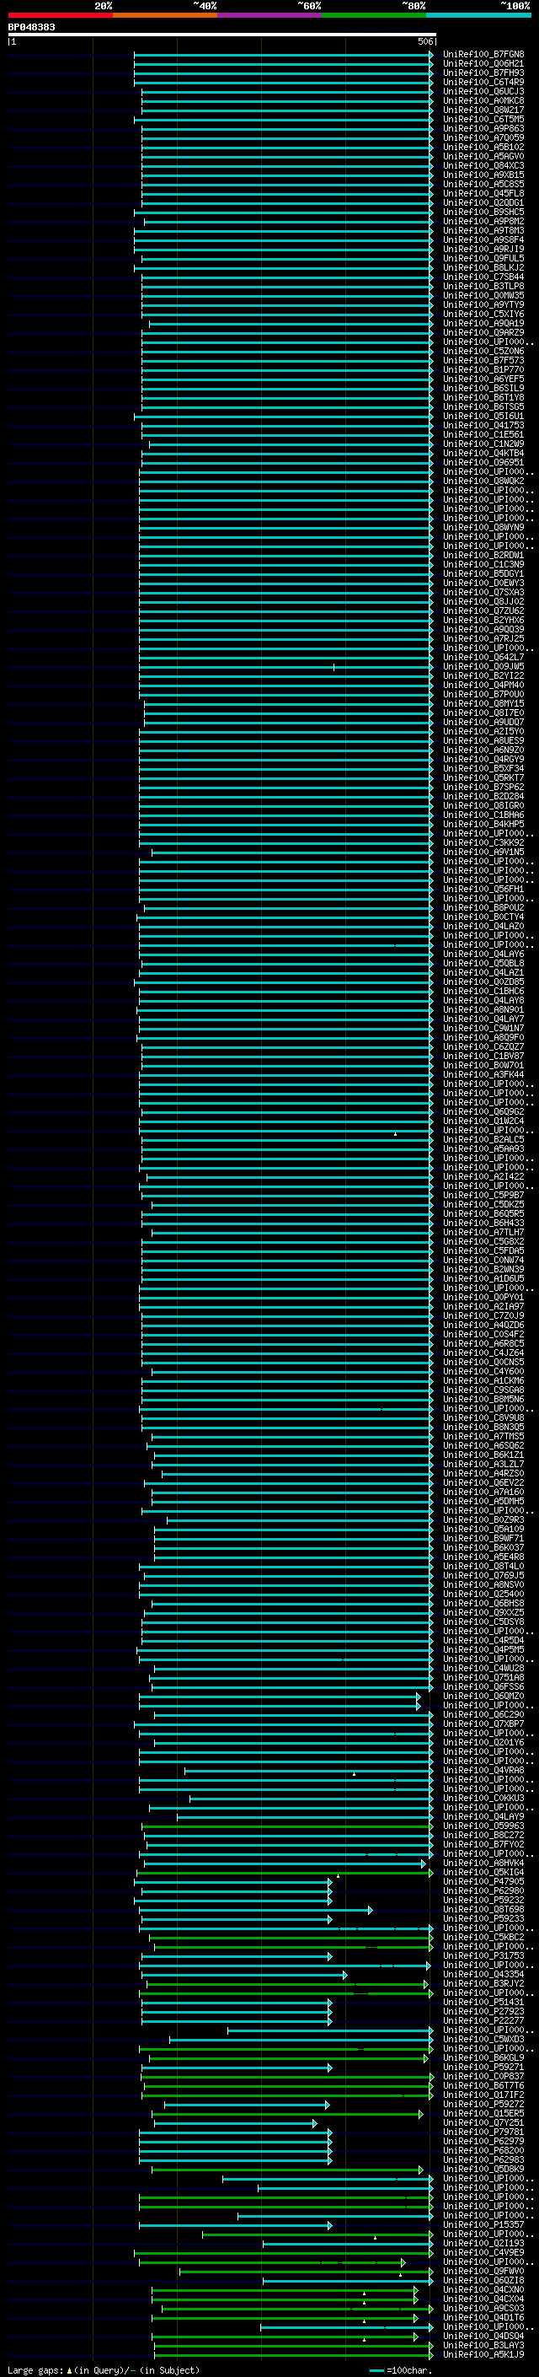The image size is (539, 2377).
Task: Open the last hit UniRef100_A5K1J9
Action: click(x=483, y=2355)
